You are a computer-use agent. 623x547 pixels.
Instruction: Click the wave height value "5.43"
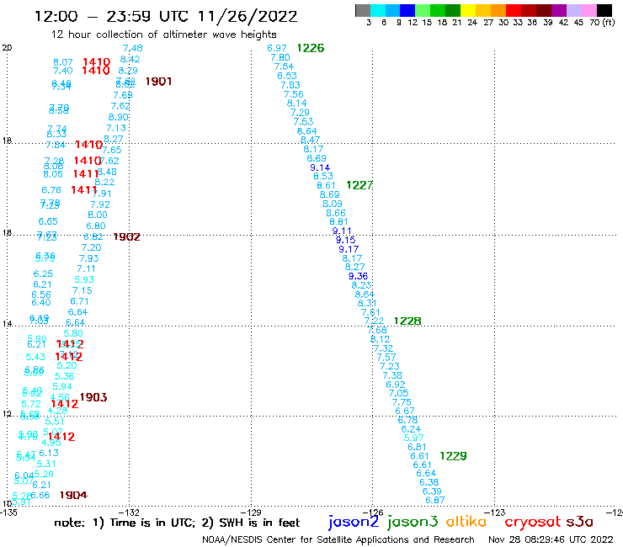(x=35, y=357)
